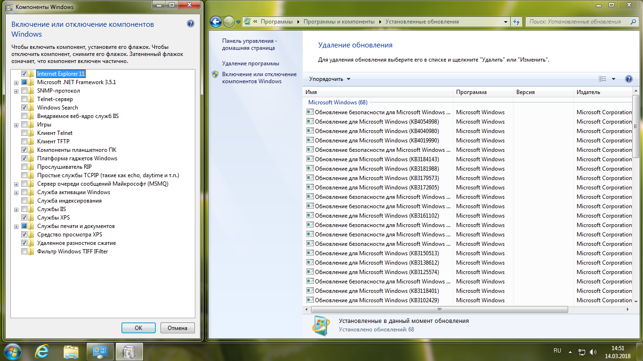Expand Сервер очереди сообщений Майкрософт (MSMQ)

pos(16,184)
